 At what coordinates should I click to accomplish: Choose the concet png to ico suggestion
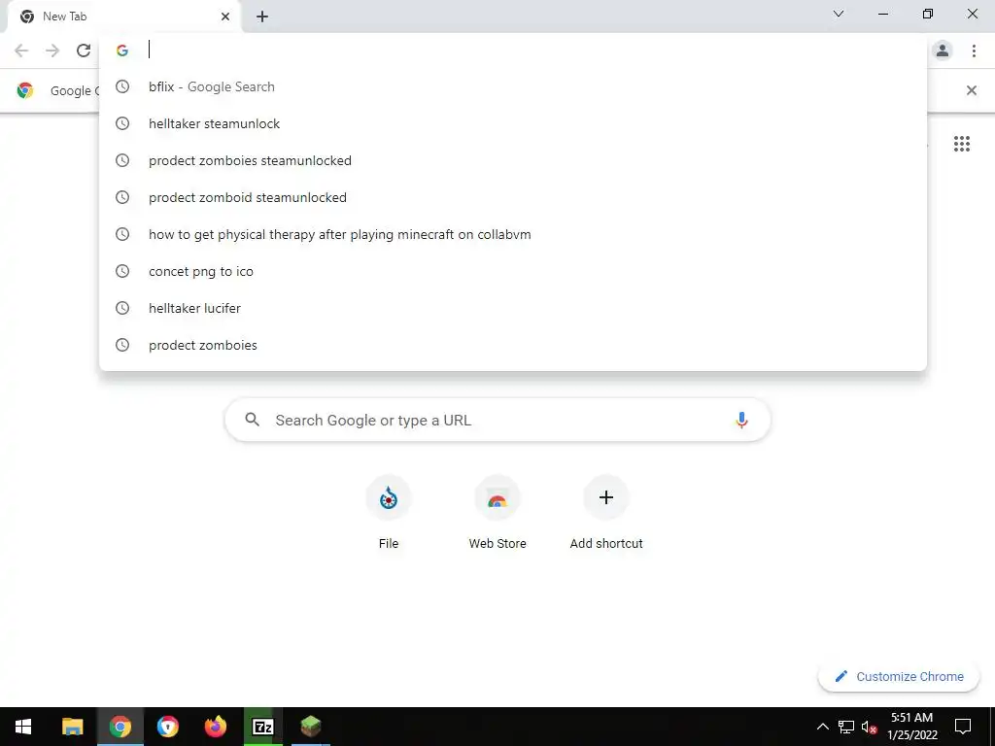click(513, 271)
